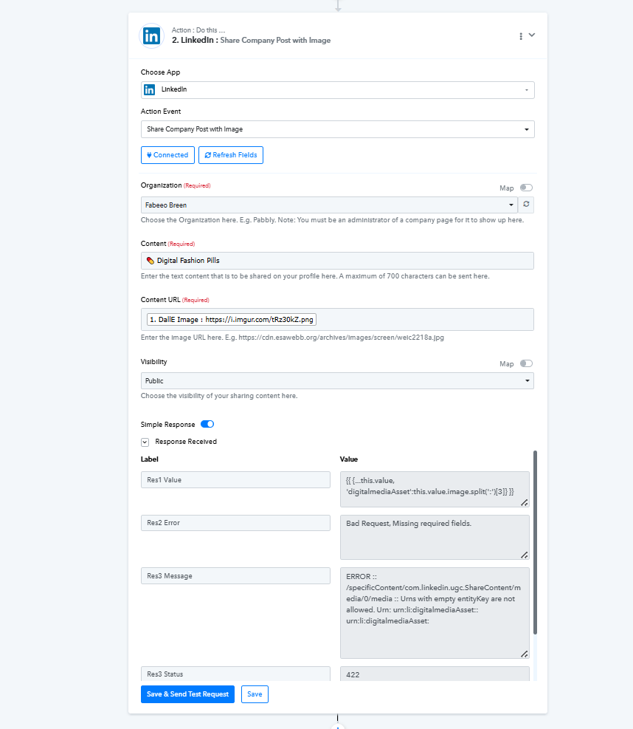Click the refresh icon beside Organization dropdown
The height and width of the screenshot is (729, 633).
point(526,205)
